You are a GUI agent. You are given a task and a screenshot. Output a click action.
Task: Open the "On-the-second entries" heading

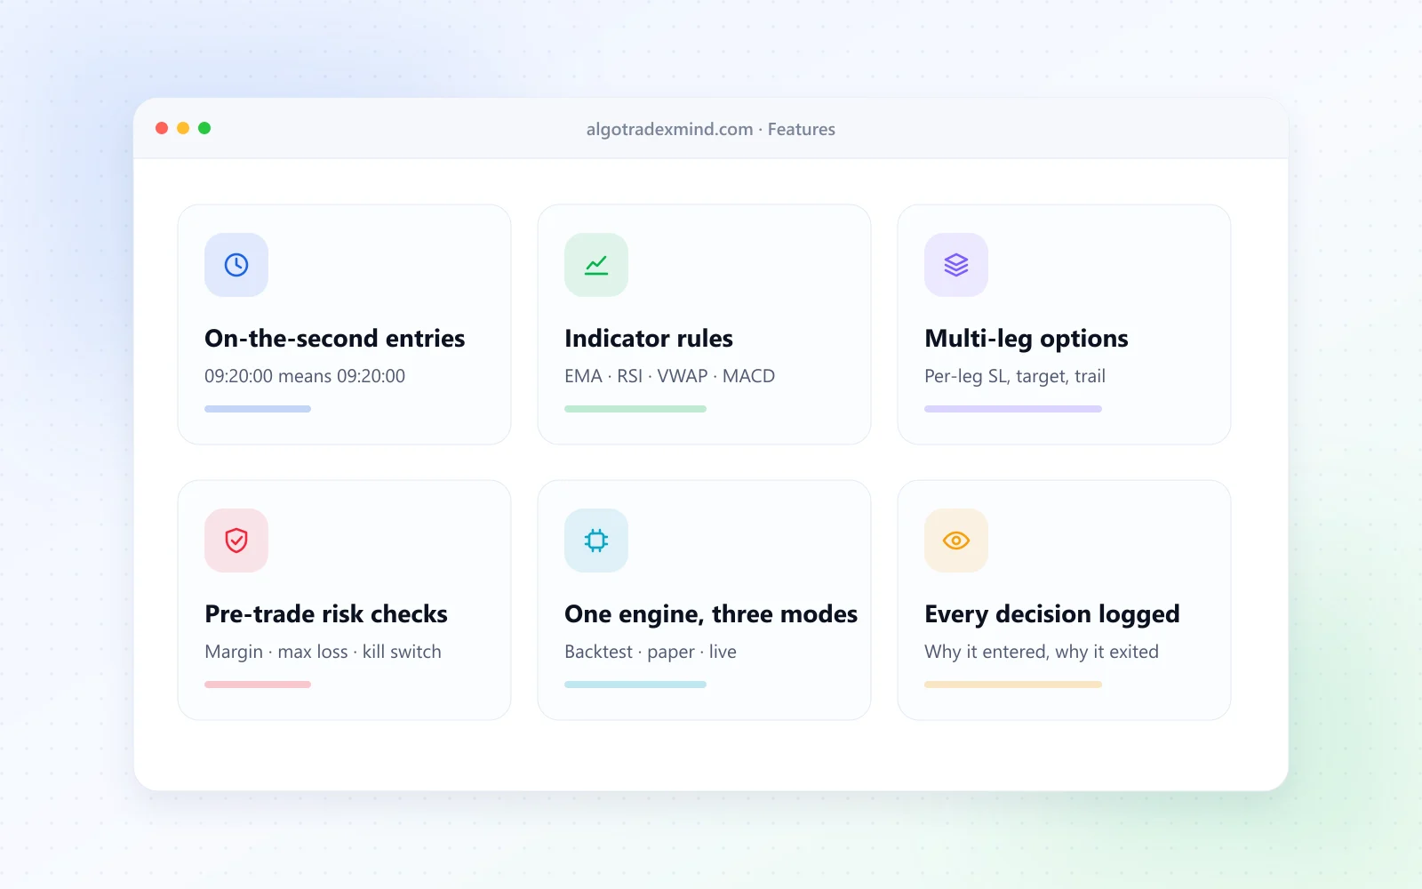click(335, 339)
